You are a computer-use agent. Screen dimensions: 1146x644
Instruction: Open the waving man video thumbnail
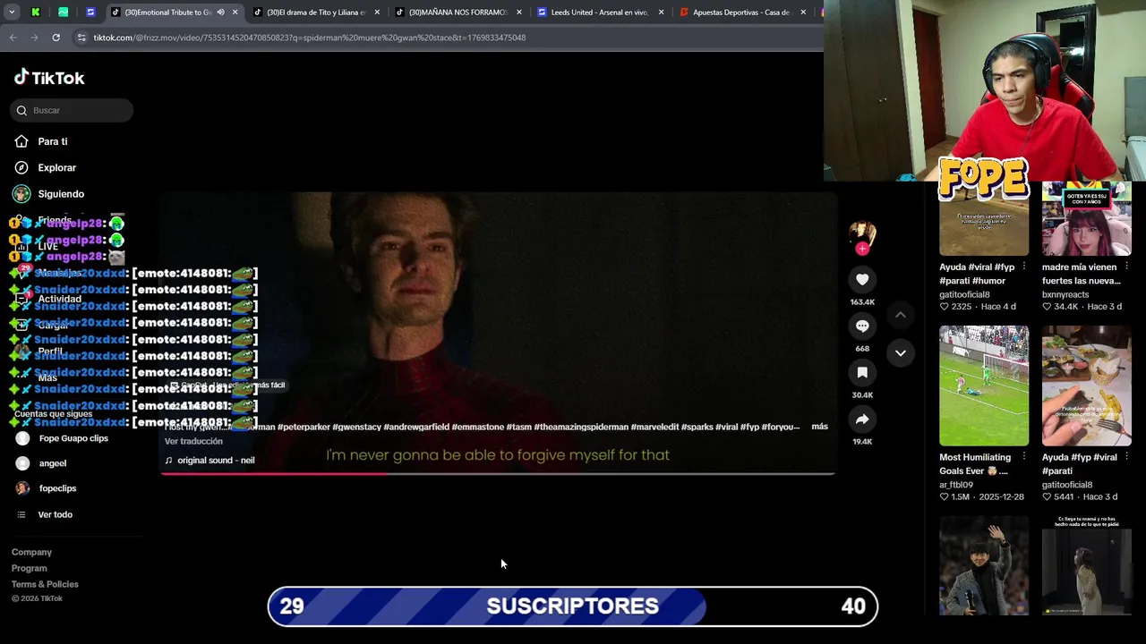984,565
